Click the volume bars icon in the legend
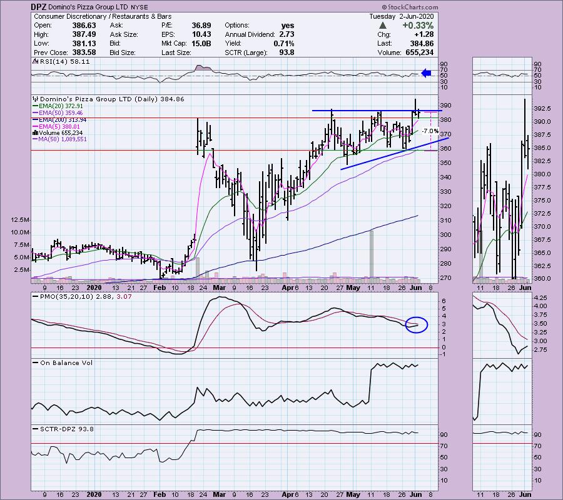This screenshot has height=500, width=563. (x=36, y=132)
